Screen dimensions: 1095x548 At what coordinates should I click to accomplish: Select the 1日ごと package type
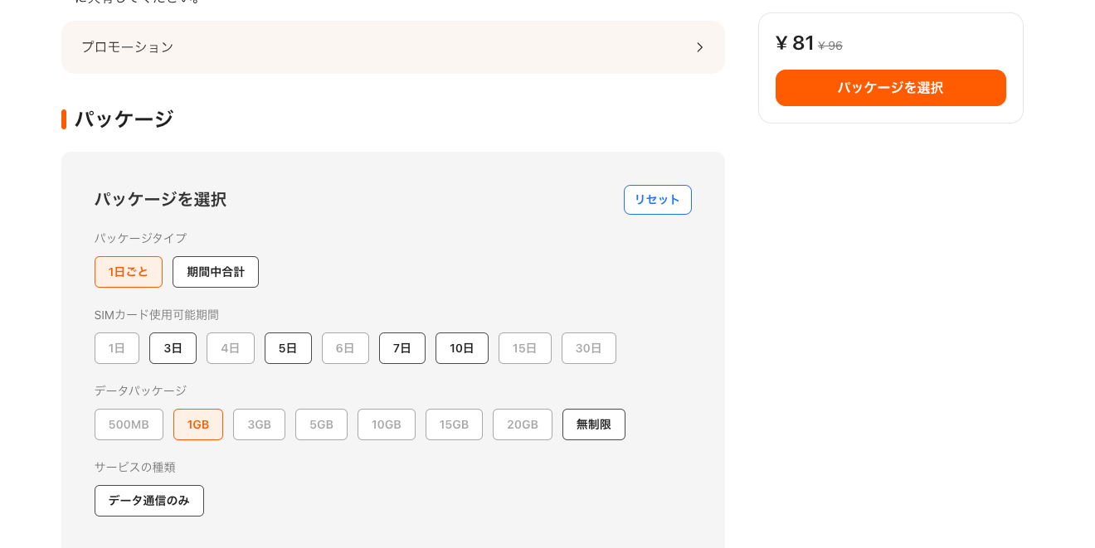[x=129, y=272]
